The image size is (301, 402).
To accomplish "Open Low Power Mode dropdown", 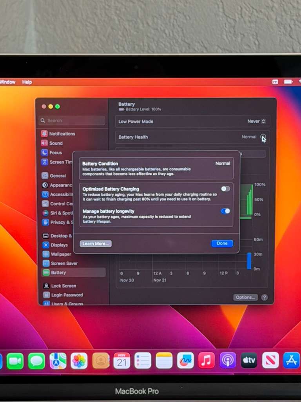I will pos(257,122).
